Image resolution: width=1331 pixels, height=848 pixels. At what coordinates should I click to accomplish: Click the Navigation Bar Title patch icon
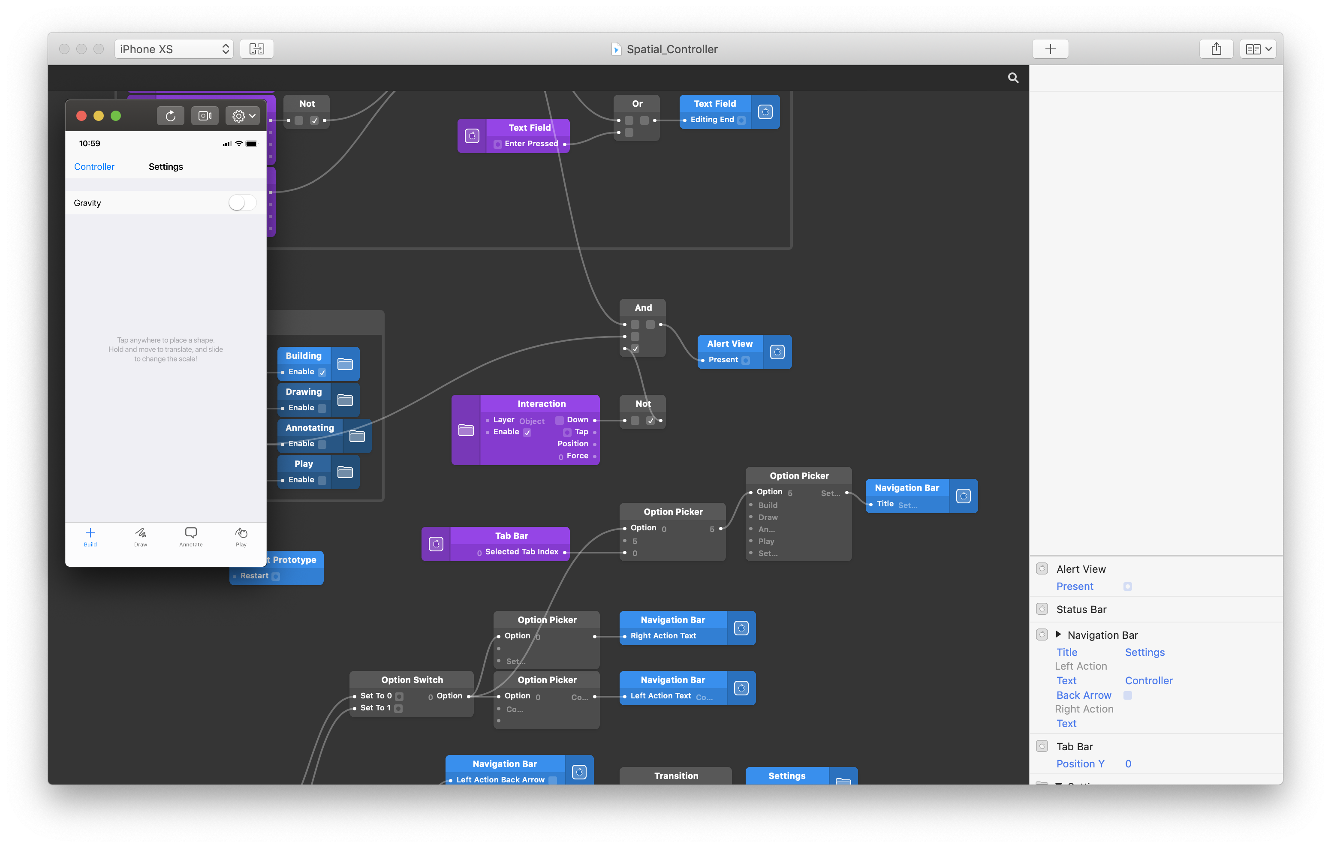[964, 496]
